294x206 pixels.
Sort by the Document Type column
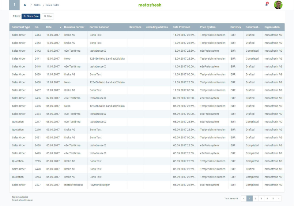(21, 27)
